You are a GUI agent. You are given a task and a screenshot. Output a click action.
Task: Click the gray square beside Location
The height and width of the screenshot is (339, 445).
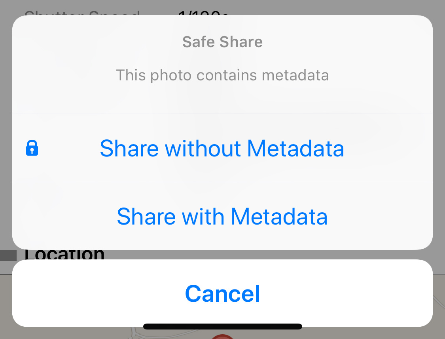coord(8,255)
